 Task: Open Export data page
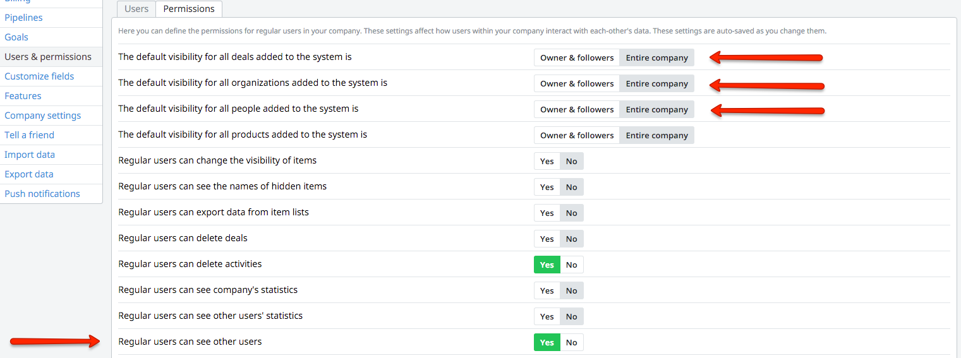[51, 174]
